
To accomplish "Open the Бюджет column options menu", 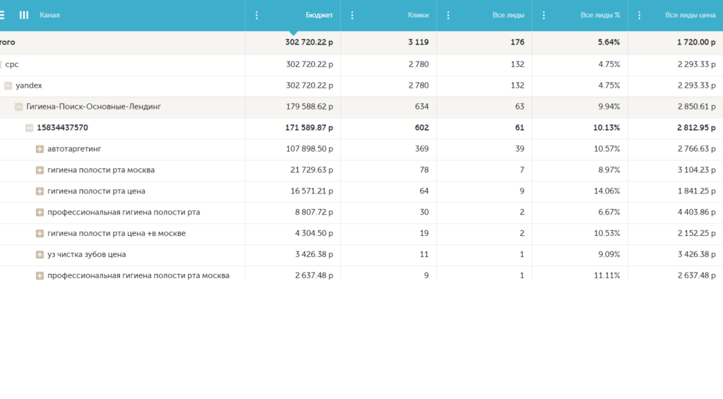I will (256, 15).
